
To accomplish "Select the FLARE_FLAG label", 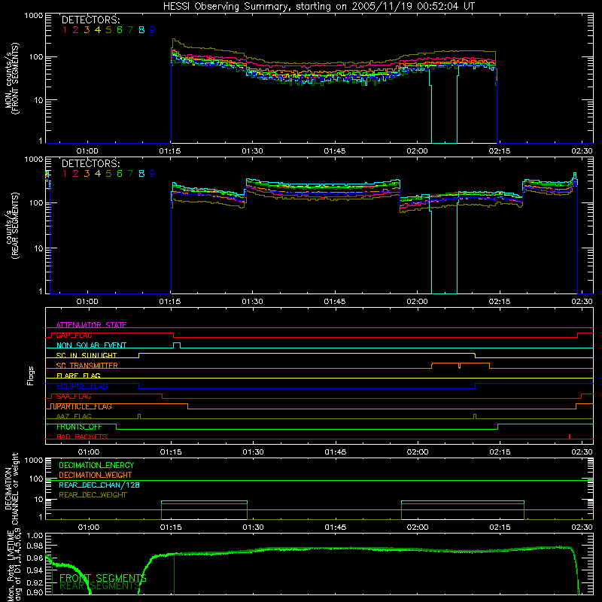I will (x=78, y=375).
